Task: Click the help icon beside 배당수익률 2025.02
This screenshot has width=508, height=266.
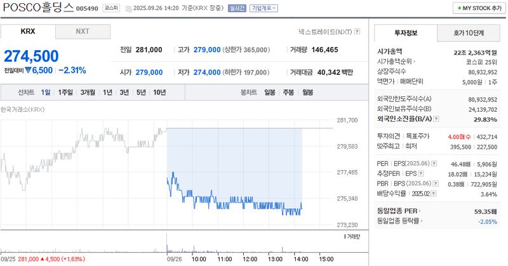Action: click(x=434, y=194)
